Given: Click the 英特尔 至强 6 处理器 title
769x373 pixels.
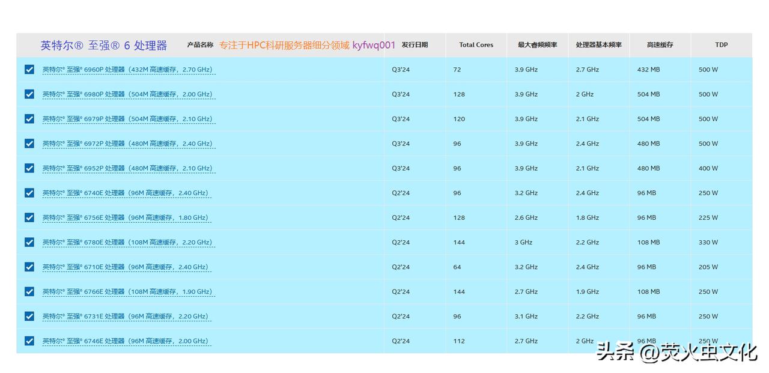Looking at the screenshot, I should pos(104,46).
